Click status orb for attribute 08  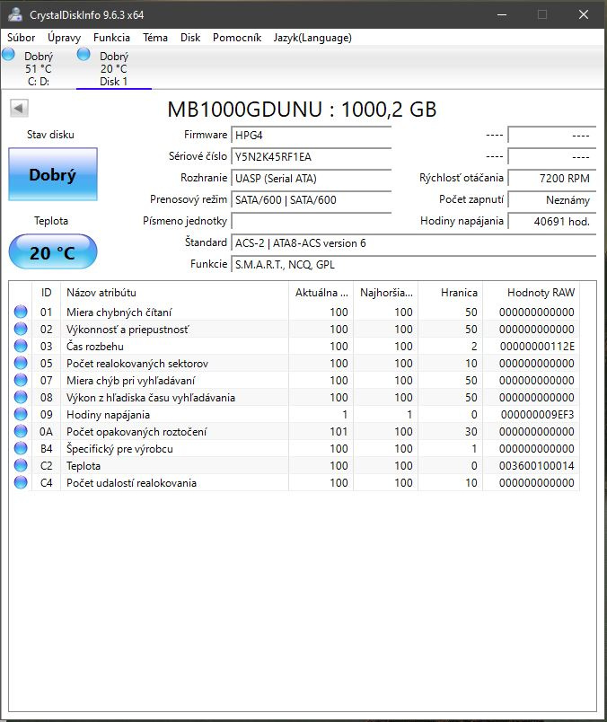(x=21, y=397)
